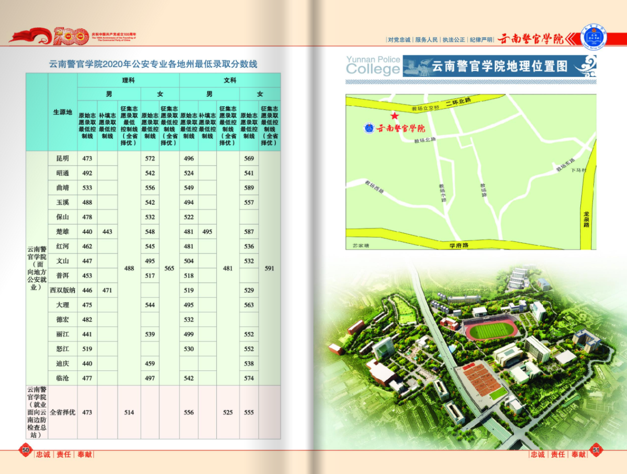Click the value 533 in the 曲靖 row
The width and height of the screenshot is (627, 474).
click(x=87, y=188)
